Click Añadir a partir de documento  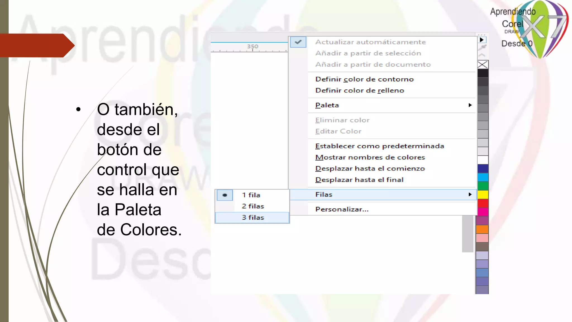(x=373, y=65)
